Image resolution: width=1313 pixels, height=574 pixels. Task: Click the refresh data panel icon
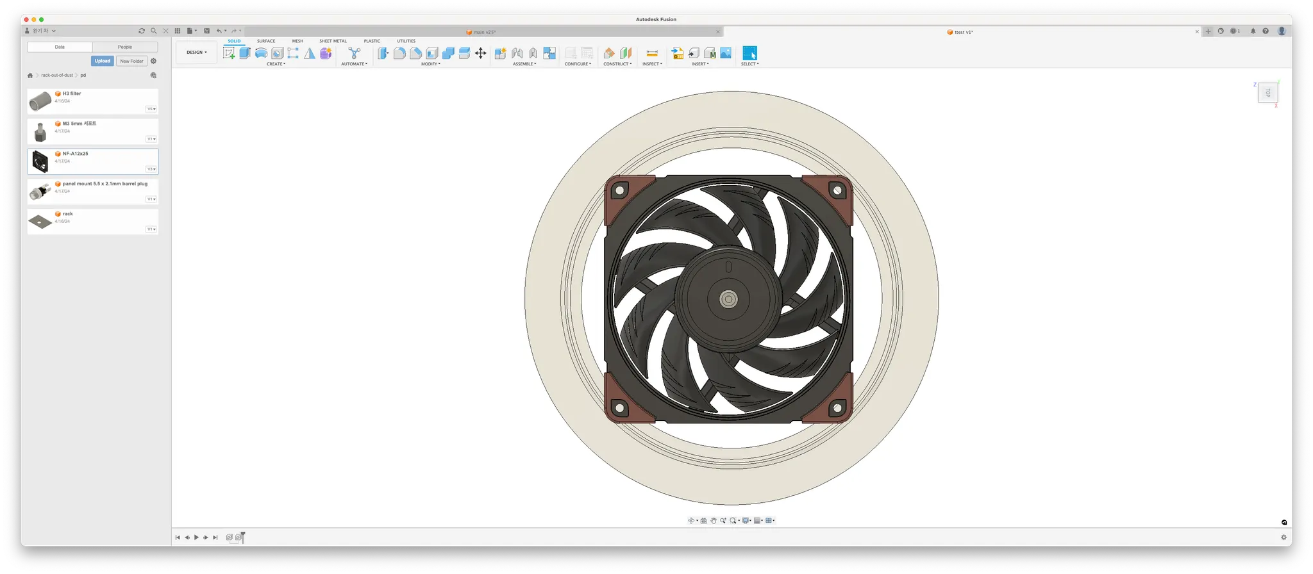(x=142, y=31)
